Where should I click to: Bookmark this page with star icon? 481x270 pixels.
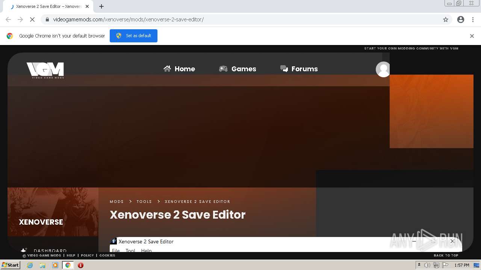coord(446,19)
